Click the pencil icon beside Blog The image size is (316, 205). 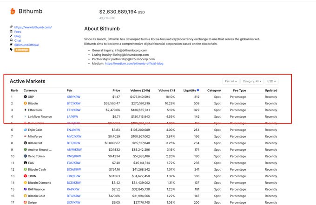point(11,36)
